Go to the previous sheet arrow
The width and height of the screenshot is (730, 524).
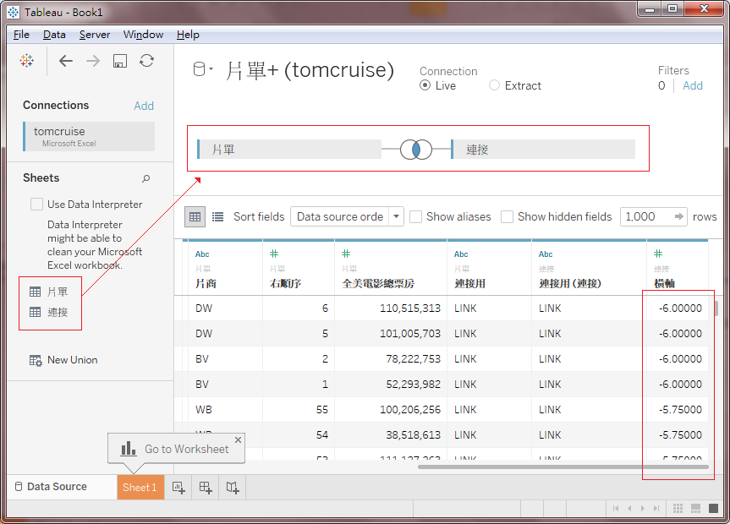629,508
